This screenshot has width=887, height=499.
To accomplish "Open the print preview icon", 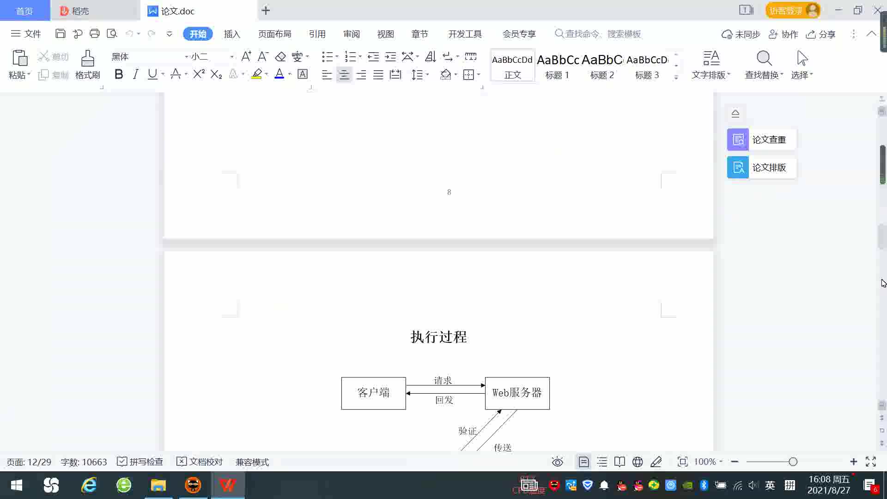I will coord(112,33).
